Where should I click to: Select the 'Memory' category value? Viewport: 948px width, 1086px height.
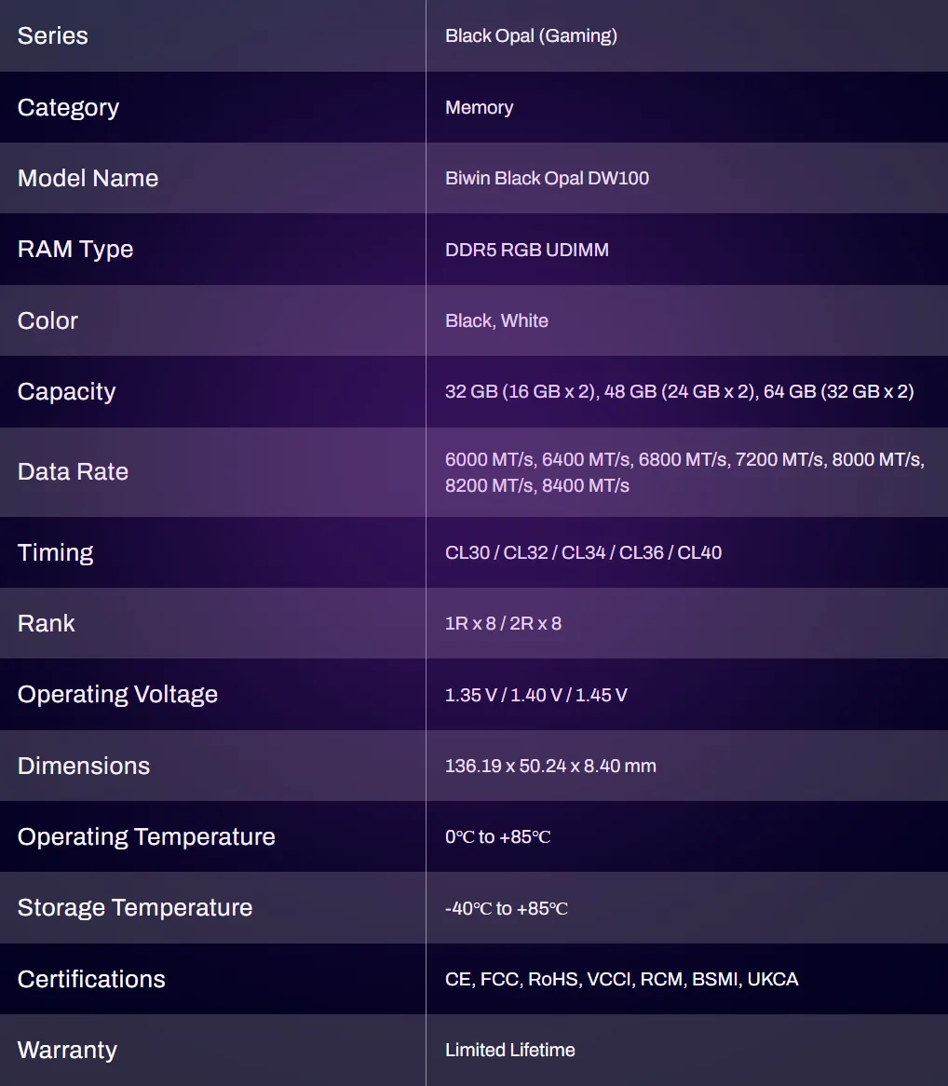point(480,107)
